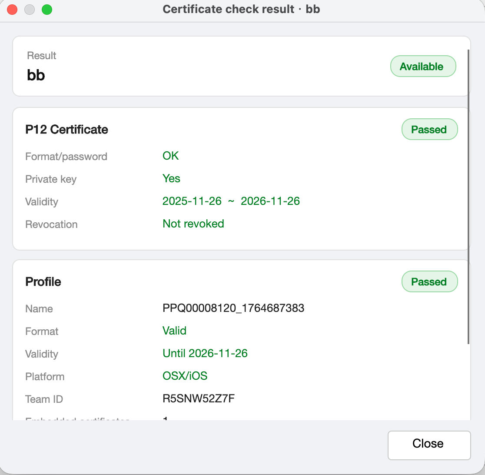The width and height of the screenshot is (485, 475).
Task: Click the 'Revocation' label
Action: (51, 224)
